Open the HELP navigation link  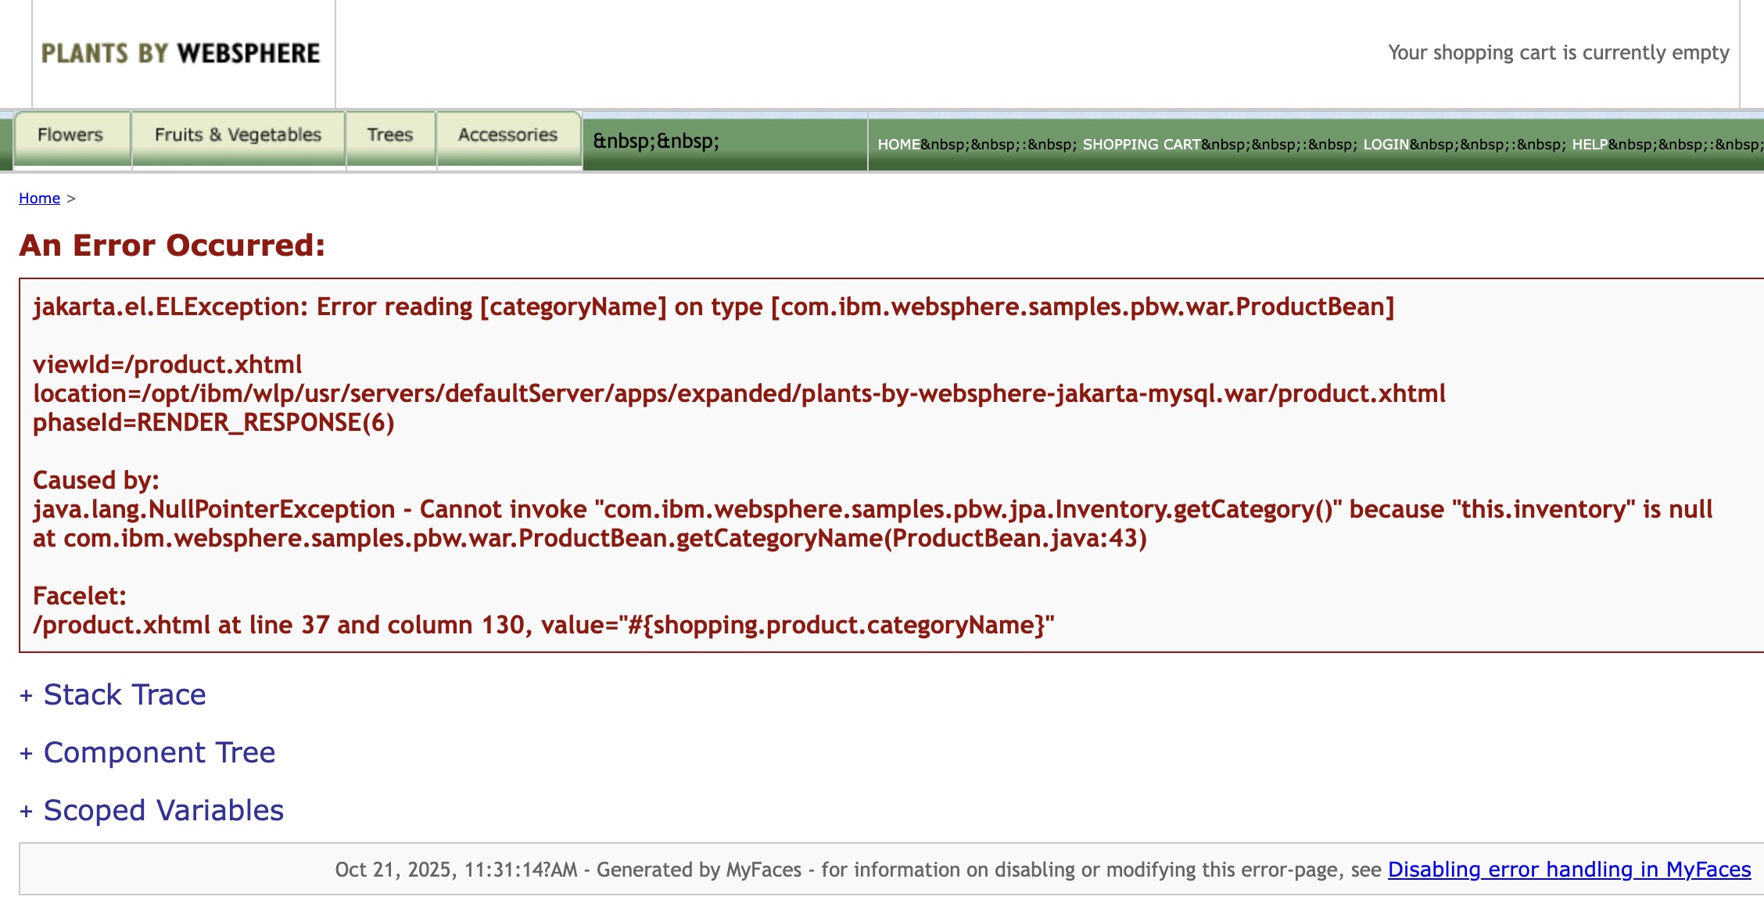click(x=1590, y=145)
